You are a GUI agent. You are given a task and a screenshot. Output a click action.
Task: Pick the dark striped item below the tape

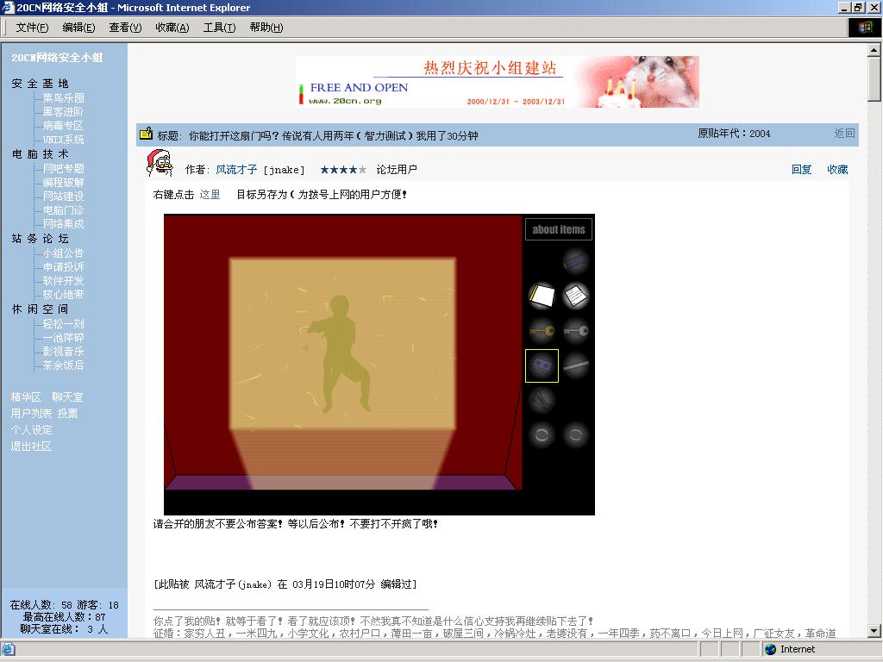[x=542, y=400]
